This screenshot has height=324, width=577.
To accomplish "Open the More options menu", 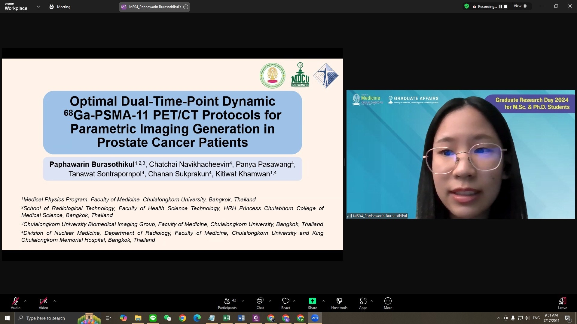I will click(388, 303).
